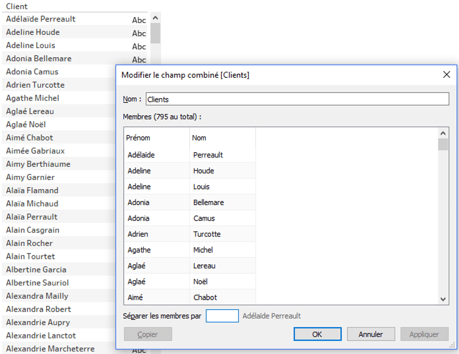Click the Abc type icon beside Adeline Houde
Screen dimensions: 459x354
(139, 33)
